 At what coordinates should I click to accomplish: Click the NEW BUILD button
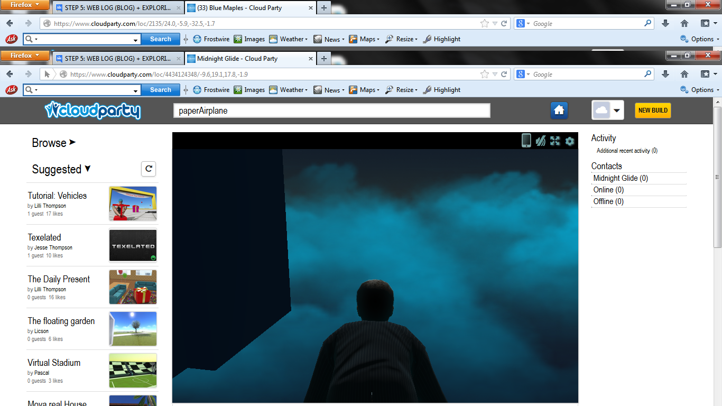pos(653,110)
